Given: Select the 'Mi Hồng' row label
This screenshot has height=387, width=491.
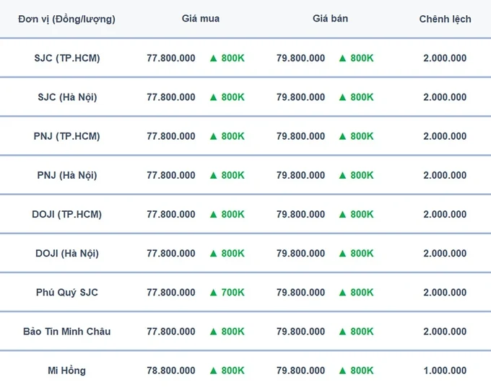Looking at the screenshot, I should (66, 370).
